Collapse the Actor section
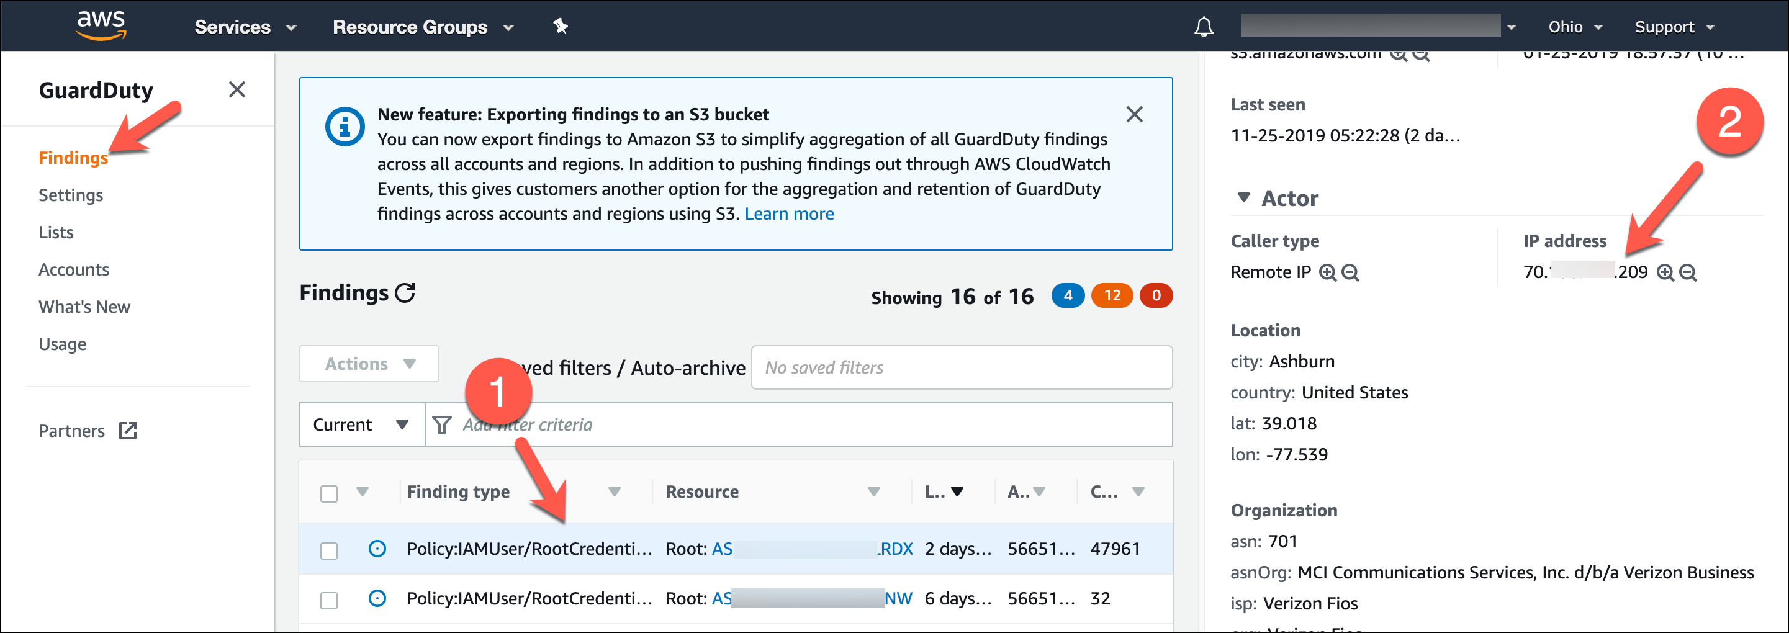The image size is (1789, 633). (x=1244, y=199)
